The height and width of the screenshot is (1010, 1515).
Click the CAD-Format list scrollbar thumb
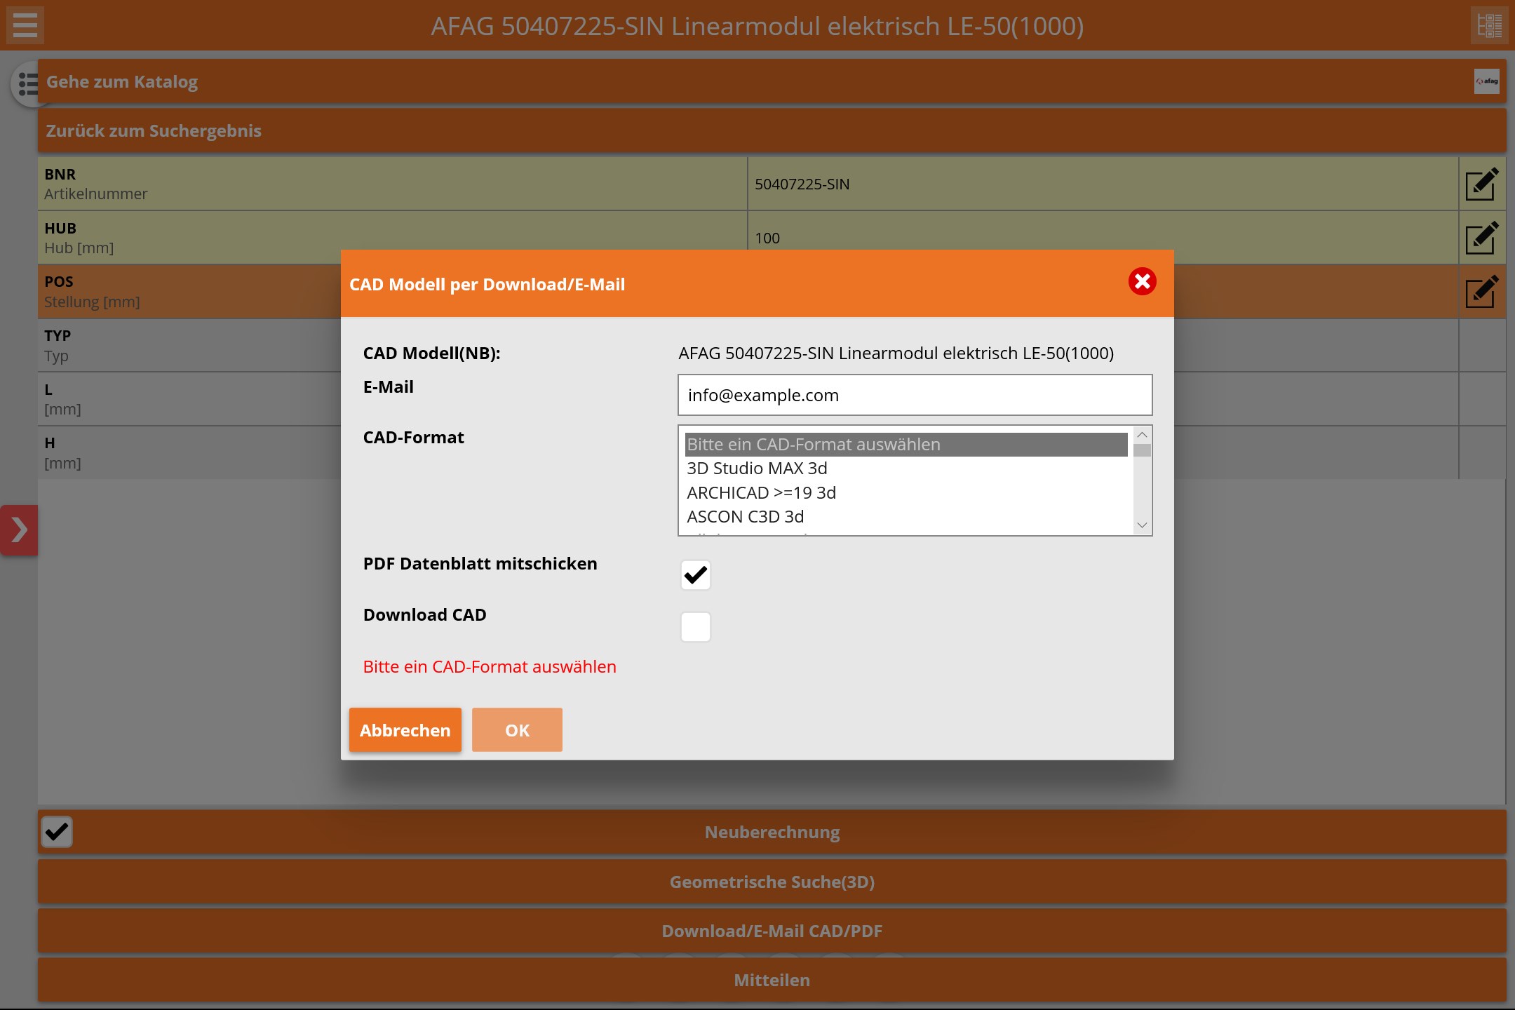[x=1142, y=450]
